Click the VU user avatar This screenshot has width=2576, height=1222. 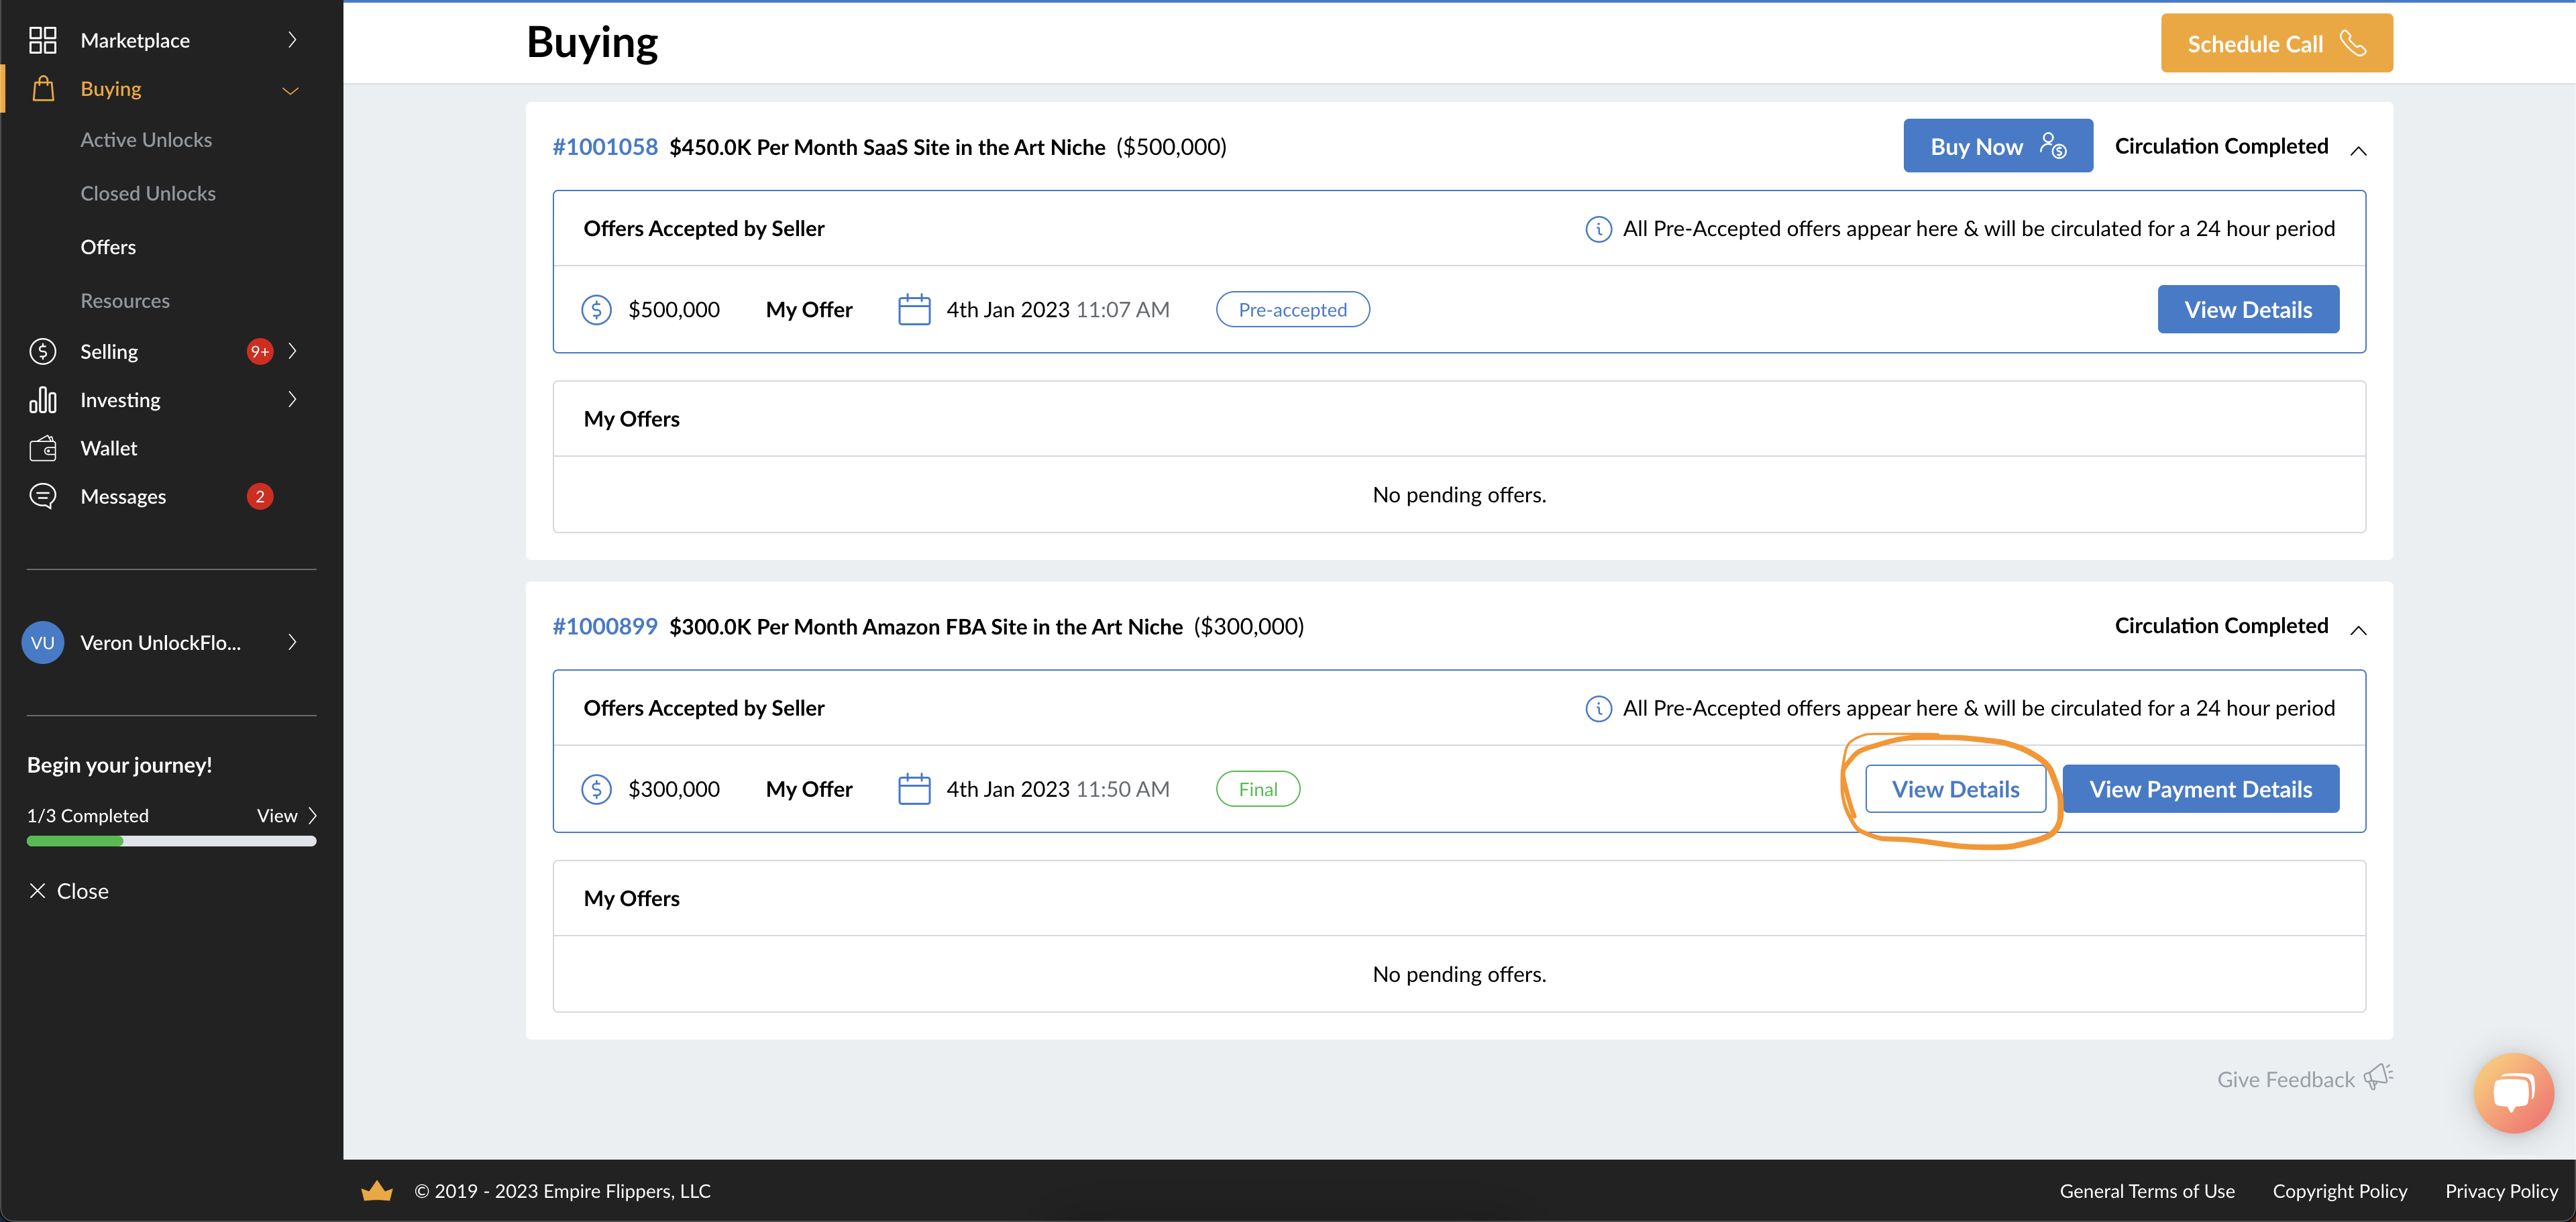42,642
